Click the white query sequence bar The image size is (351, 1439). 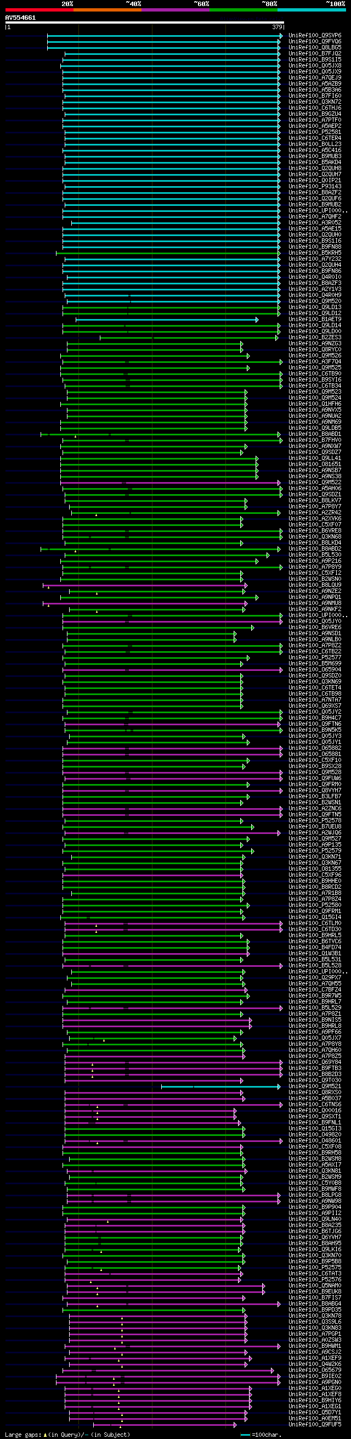145,23
